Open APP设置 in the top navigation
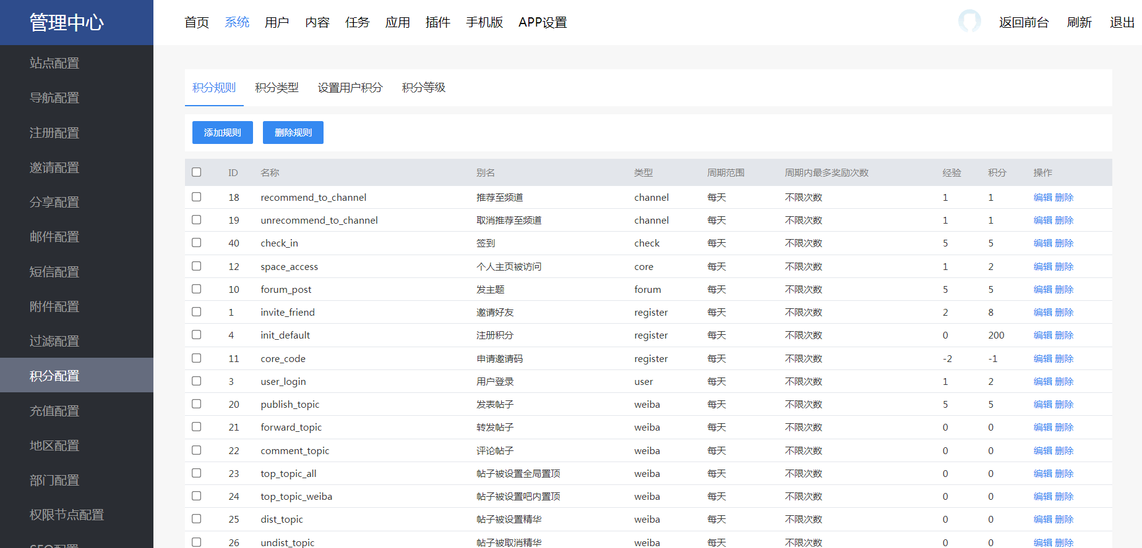The height and width of the screenshot is (548, 1142). click(x=543, y=23)
